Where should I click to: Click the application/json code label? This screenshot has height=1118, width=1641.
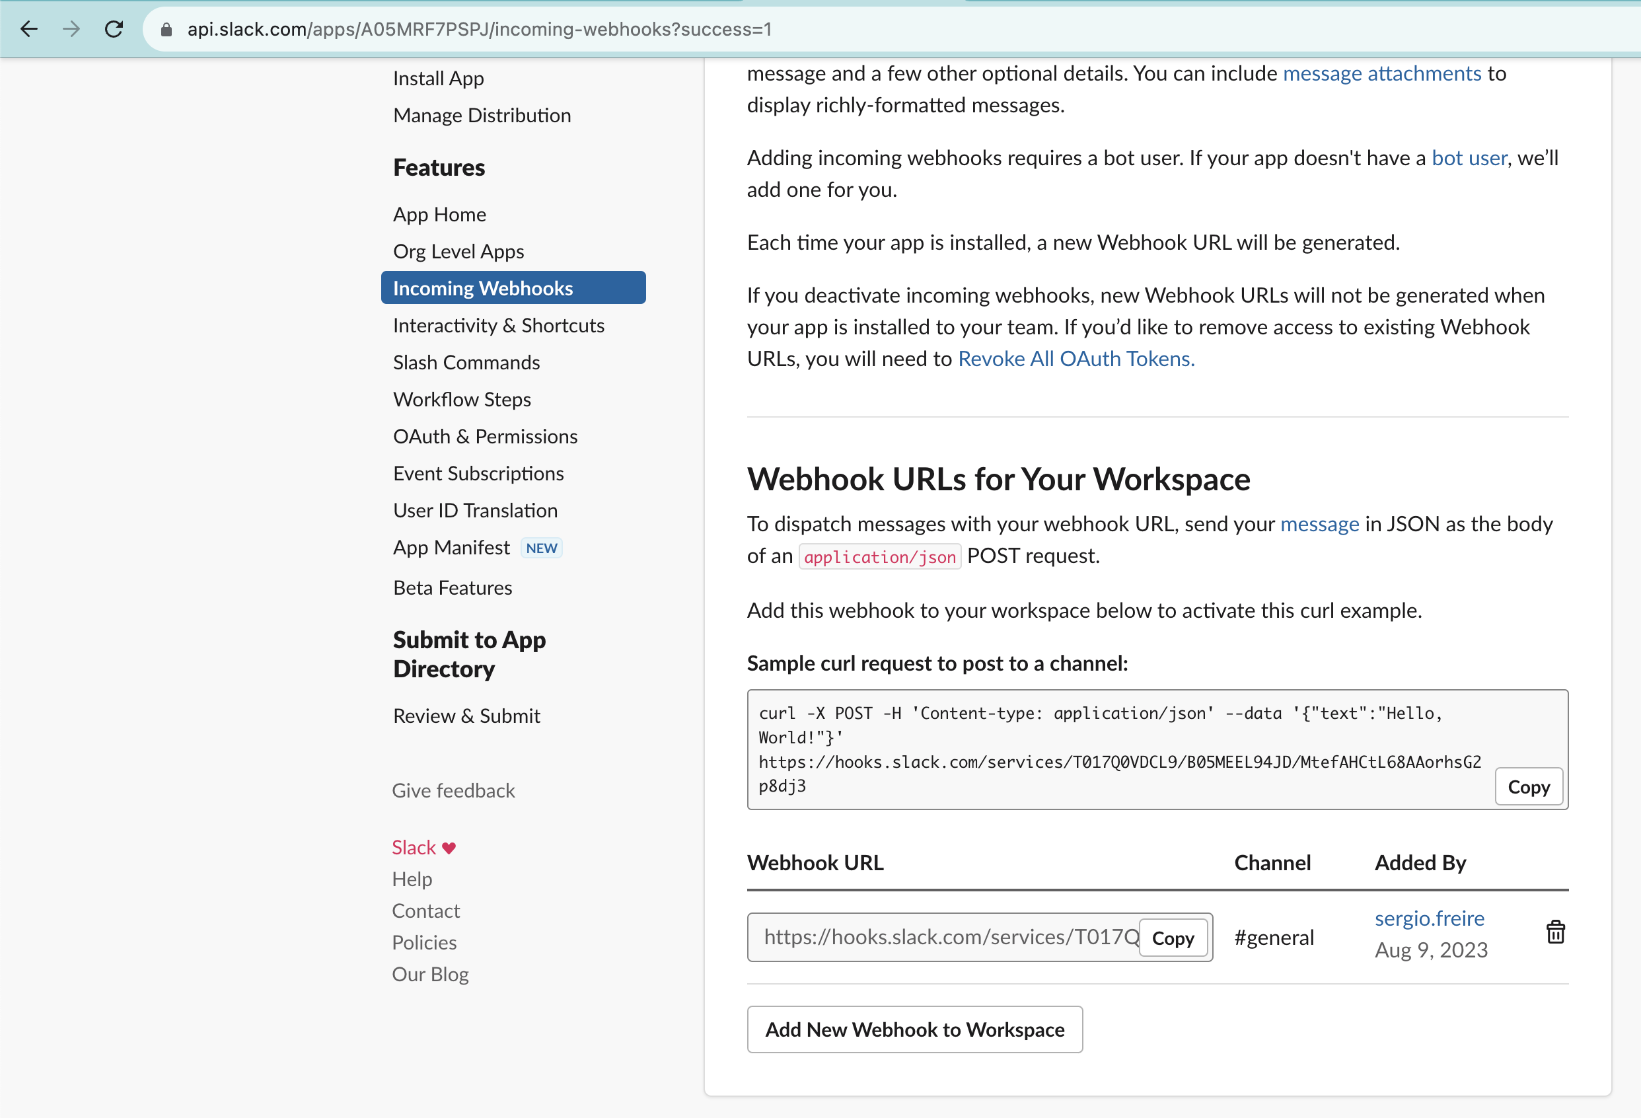click(880, 557)
